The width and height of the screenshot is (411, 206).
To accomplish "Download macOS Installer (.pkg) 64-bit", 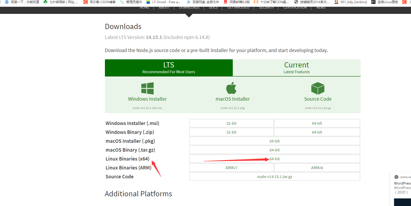I will 275,141.
